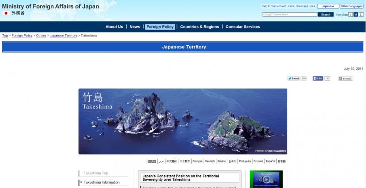
Task: Open the Other Languages selector
Action: pos(351,6)
